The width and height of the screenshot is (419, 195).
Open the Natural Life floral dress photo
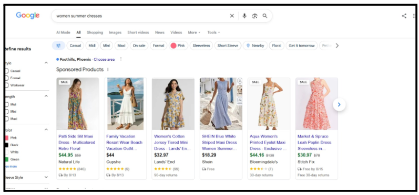[77, 104]
